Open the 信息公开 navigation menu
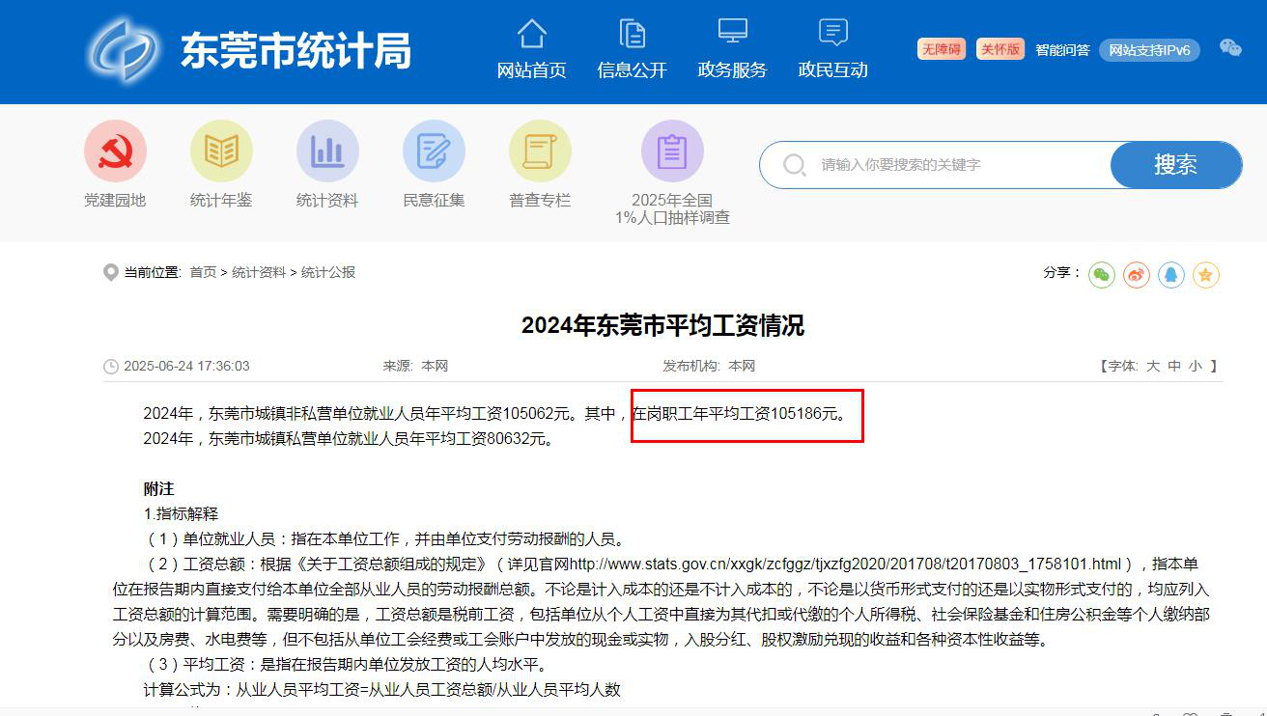Viewport: 1267px width, 716px height. coord(633,50)
